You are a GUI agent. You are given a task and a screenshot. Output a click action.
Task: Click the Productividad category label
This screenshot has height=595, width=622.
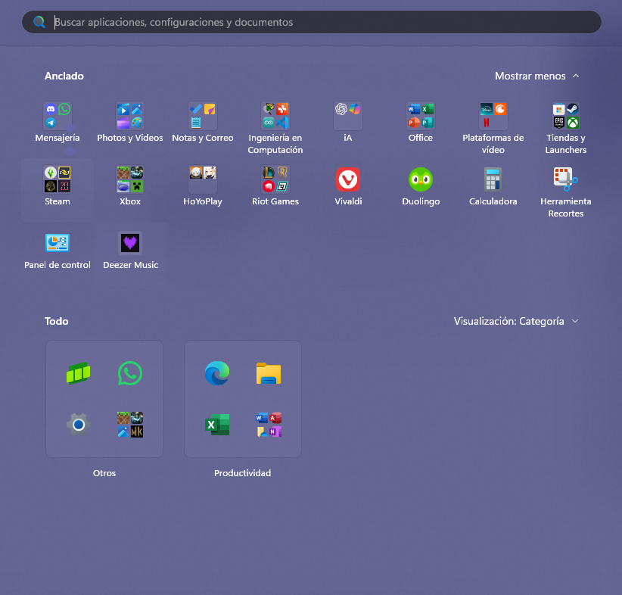(x=242, y=473)
